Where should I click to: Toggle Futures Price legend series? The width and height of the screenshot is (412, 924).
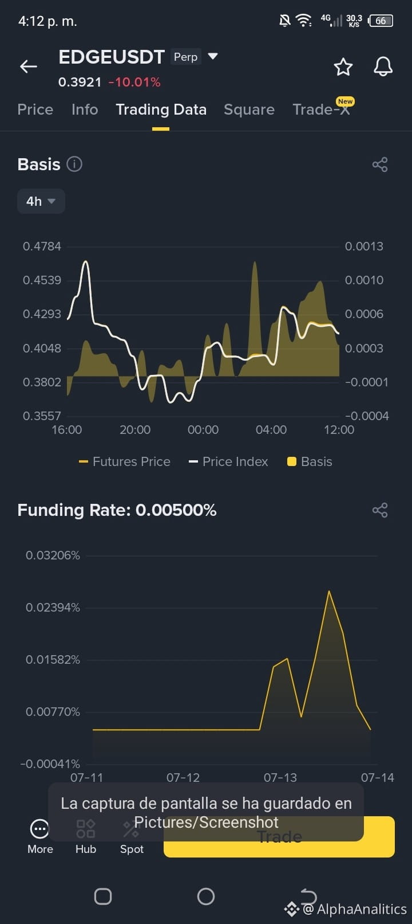(125, 461)
